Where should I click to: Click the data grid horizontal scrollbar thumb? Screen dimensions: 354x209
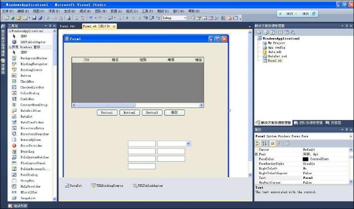click(x=106, y=105)
